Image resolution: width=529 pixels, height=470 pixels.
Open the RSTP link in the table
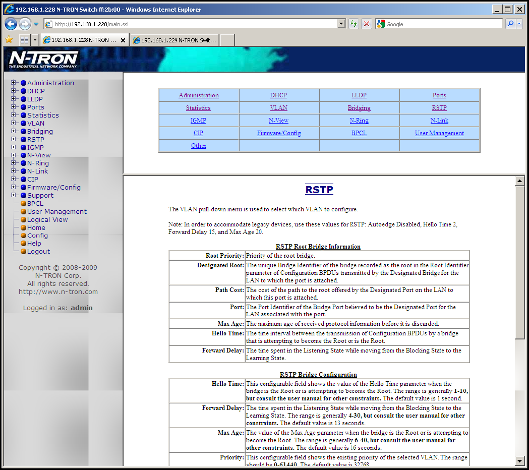(439, 108)
